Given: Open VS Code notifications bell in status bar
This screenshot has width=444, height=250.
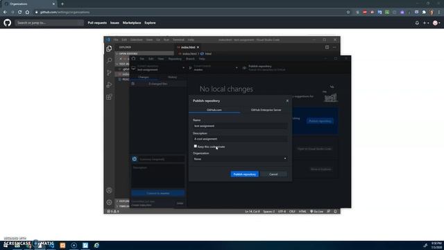Looking at the screenshot, I should pyautogui.click(x=335, y=211).
